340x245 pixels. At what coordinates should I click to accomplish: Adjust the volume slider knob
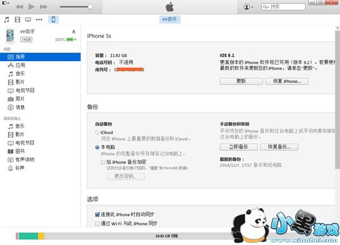tap(90, 7)
